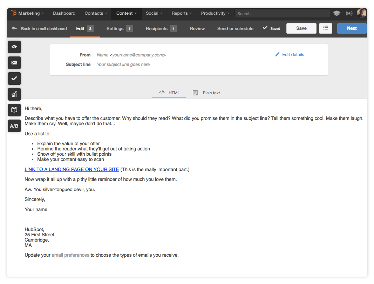Expand the Marketing dropdown menu
374x284 pixels.
(28, 13)
